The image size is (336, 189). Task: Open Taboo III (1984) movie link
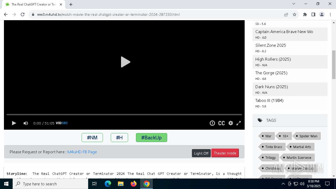pos(269,101)
